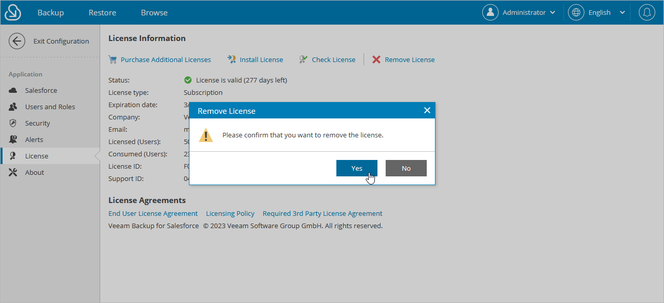The image size is (664, 303).
Task: Click the Check License link
Action: coord(334,59)
